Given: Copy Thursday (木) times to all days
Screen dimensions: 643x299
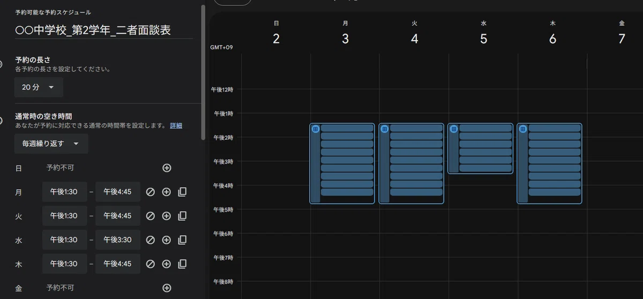Looking at the screenshot, I should [182, 264].
